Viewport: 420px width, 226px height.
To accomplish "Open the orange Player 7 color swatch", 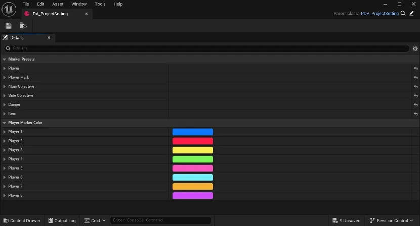I will click(x=193, y=187).
